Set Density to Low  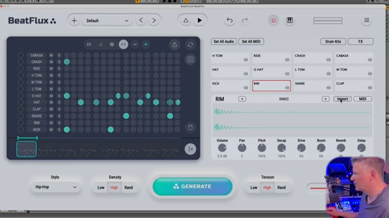point(101,188)
